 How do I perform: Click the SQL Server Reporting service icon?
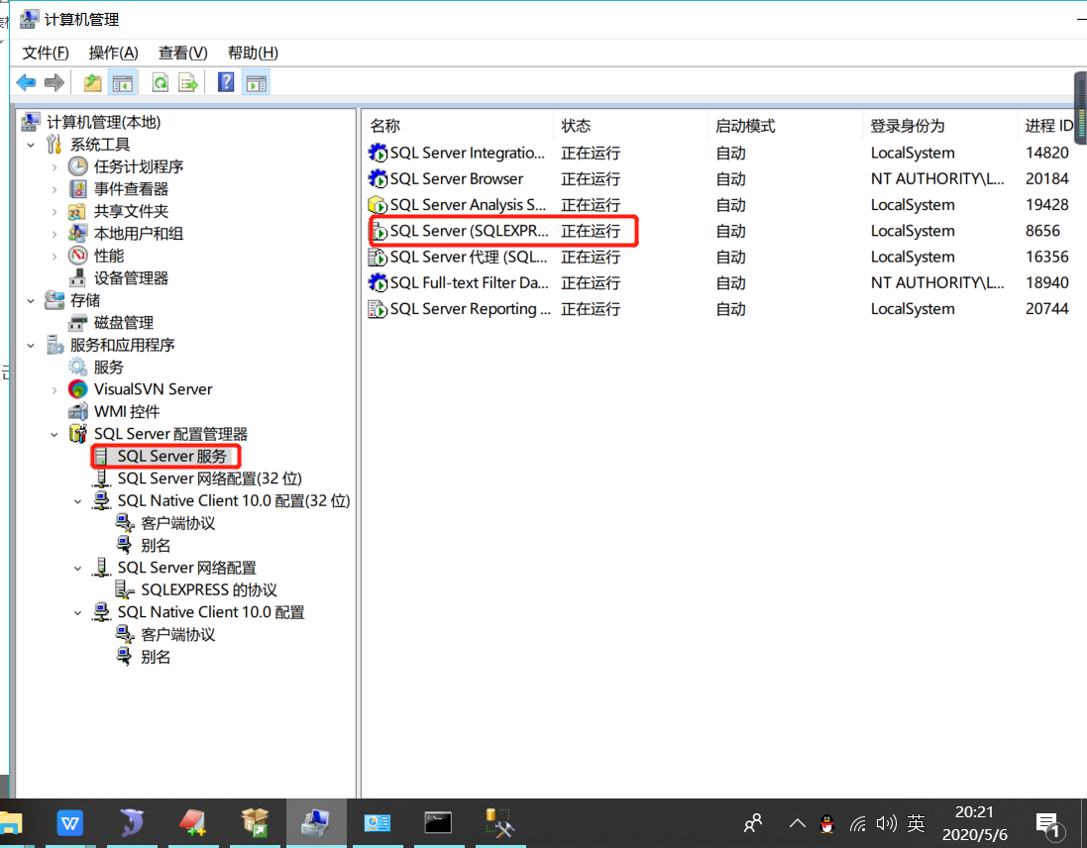pyautogui.click(x=378, y=309)
